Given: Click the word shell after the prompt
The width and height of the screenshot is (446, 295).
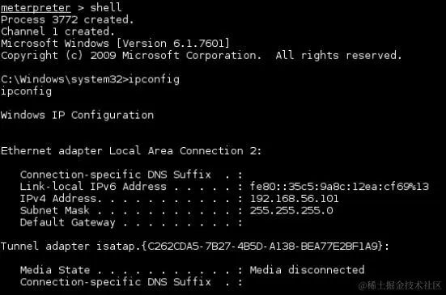Looking at the screenshot, I should [x=106, y=7].
